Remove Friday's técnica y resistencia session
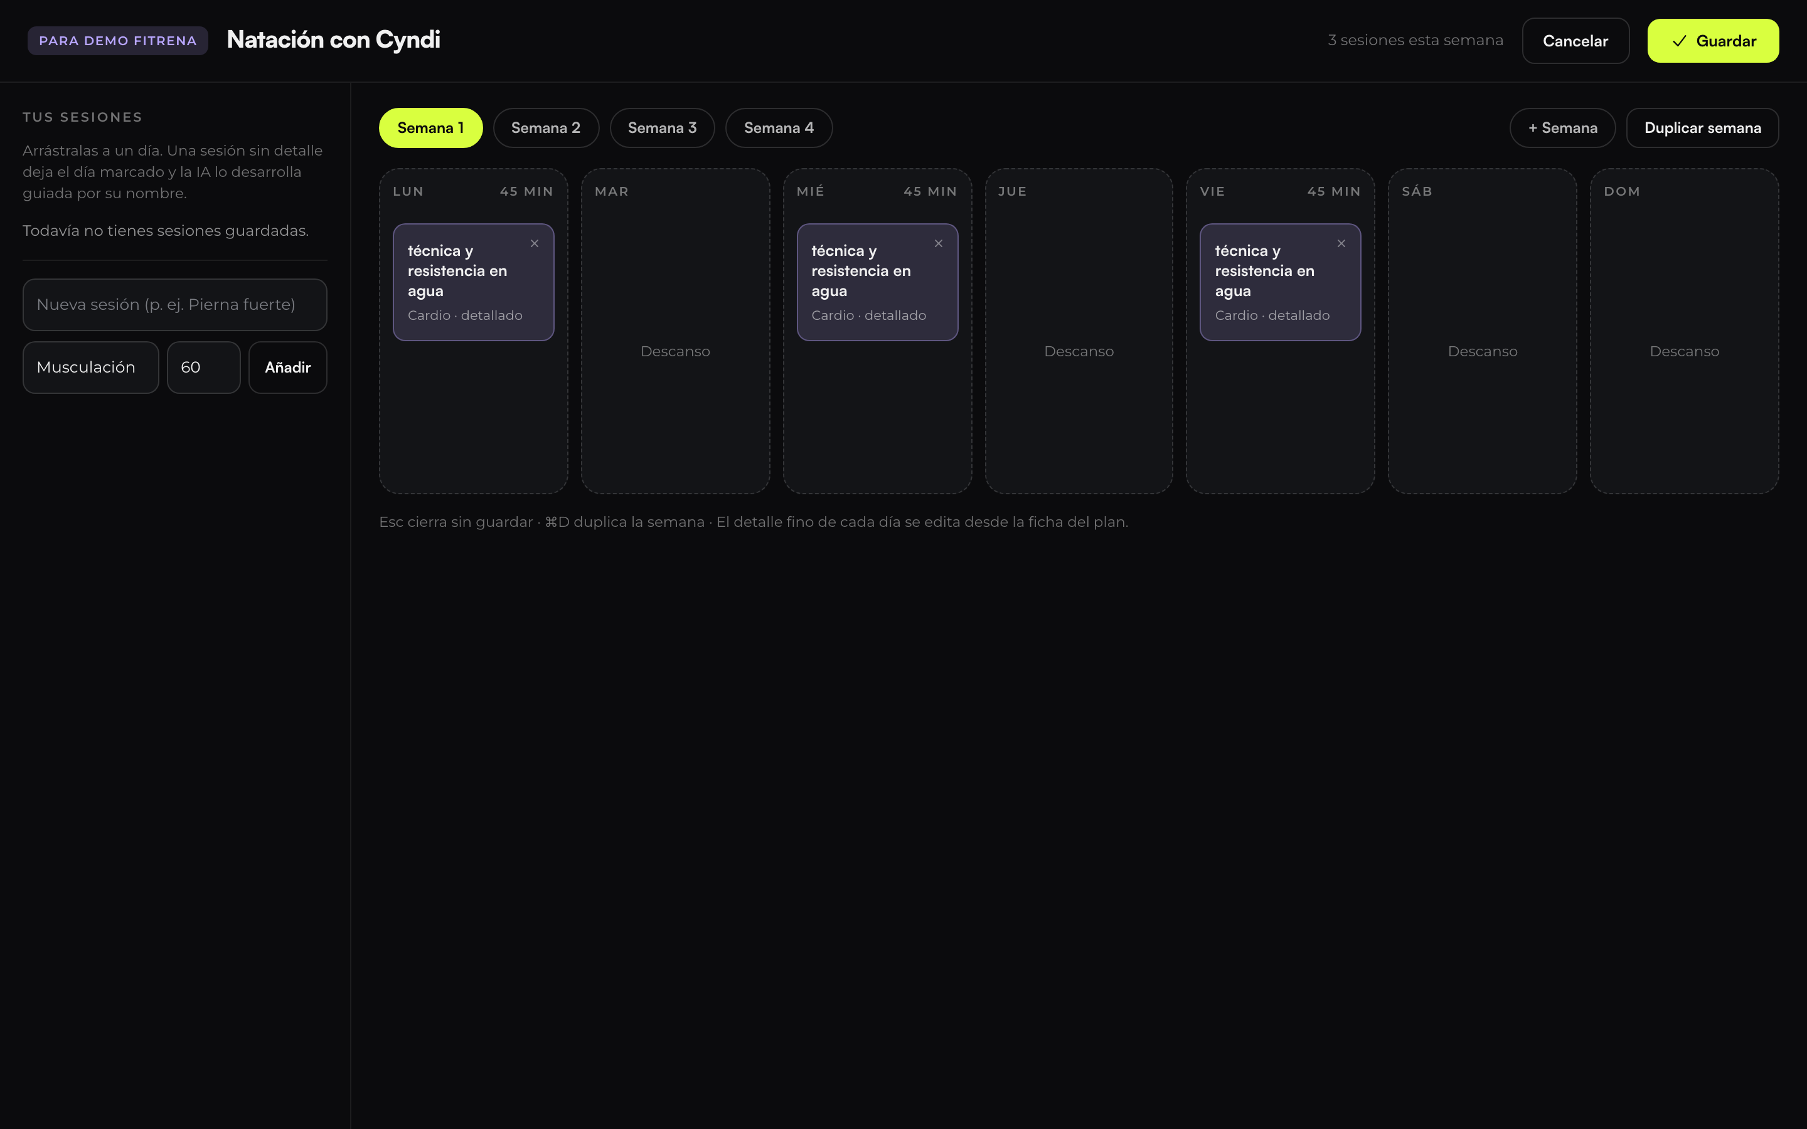This screenshot has height=1129, width=1807. point(1342,243)
